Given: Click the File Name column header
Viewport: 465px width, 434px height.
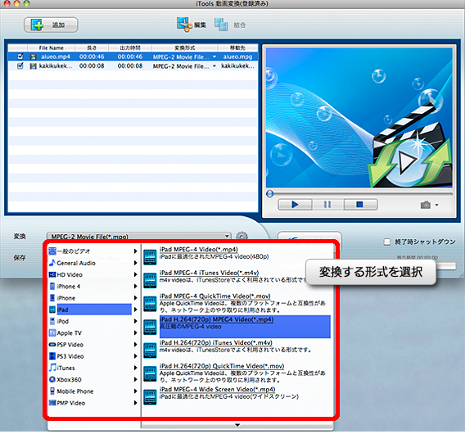Looking at the screenshot, I should pos(51,47).
